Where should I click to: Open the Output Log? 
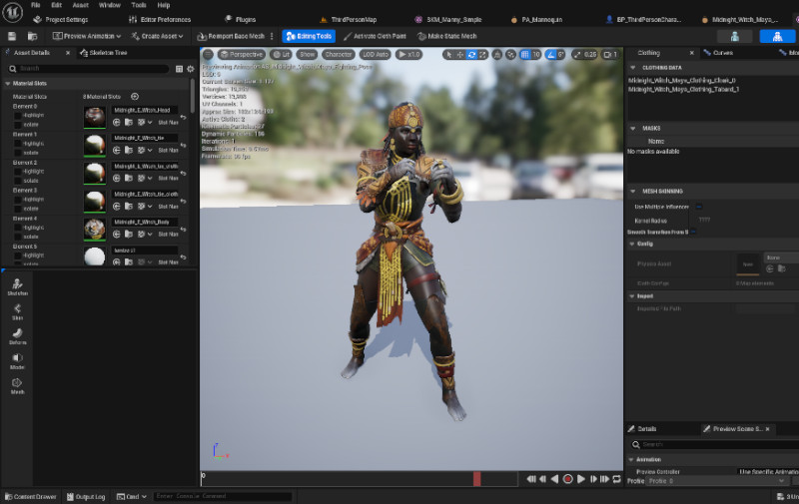tap(86, 496)
